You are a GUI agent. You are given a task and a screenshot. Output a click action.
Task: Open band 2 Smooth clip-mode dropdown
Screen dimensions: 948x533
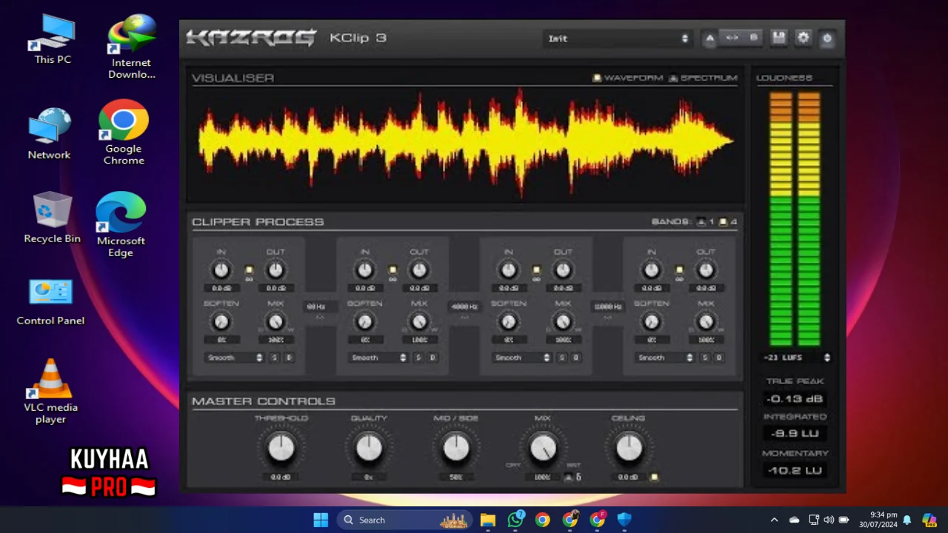(x=378, y=358)
